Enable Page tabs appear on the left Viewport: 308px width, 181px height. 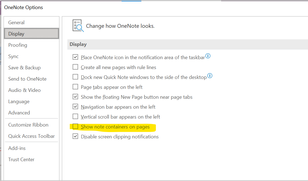tap(75, 87)
